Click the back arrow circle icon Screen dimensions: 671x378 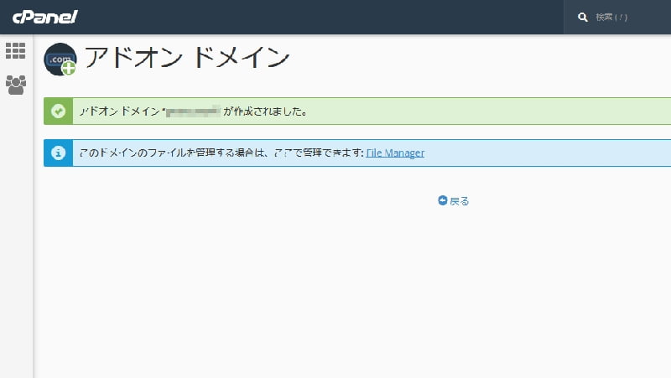(443, 200)
